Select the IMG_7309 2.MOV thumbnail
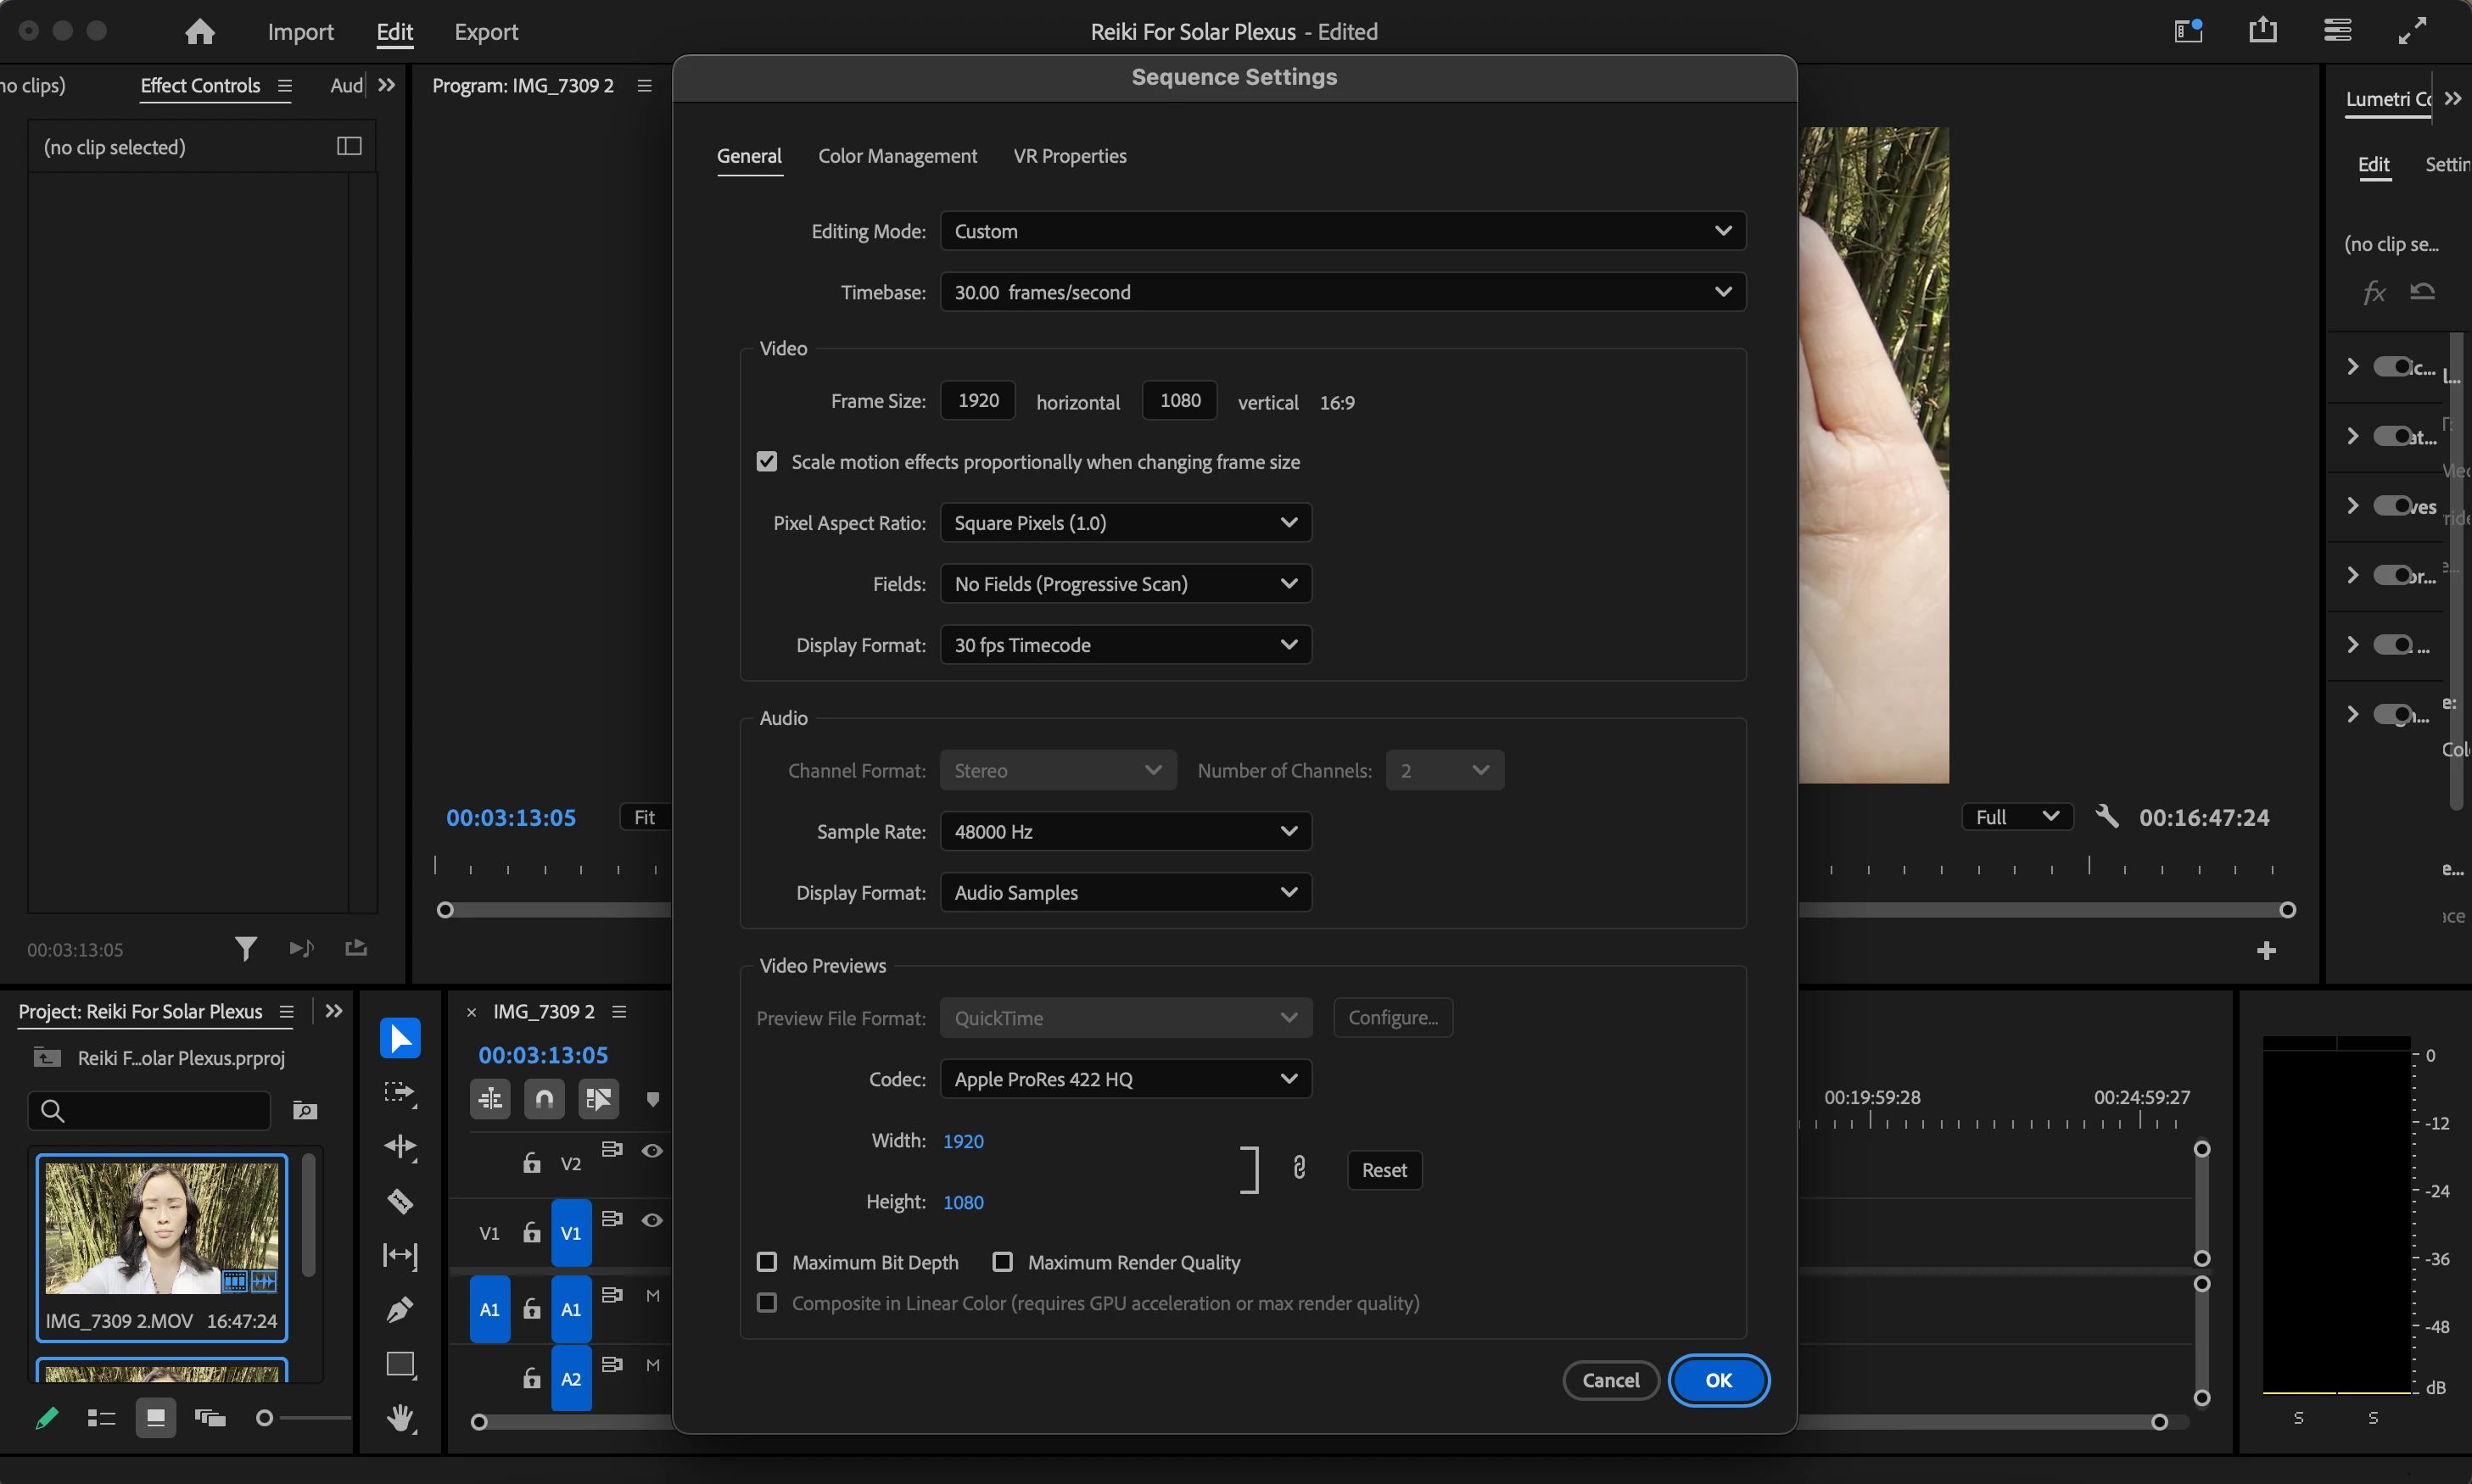The height and width of the screenshot is (1484, 2472). point(162,1228)
